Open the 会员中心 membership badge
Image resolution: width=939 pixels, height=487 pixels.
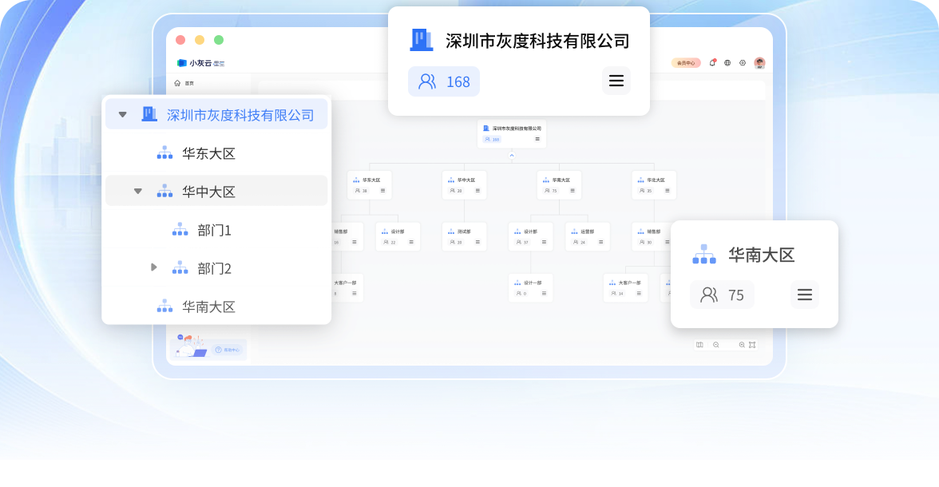pyautogui.click(x=686, y=62)
